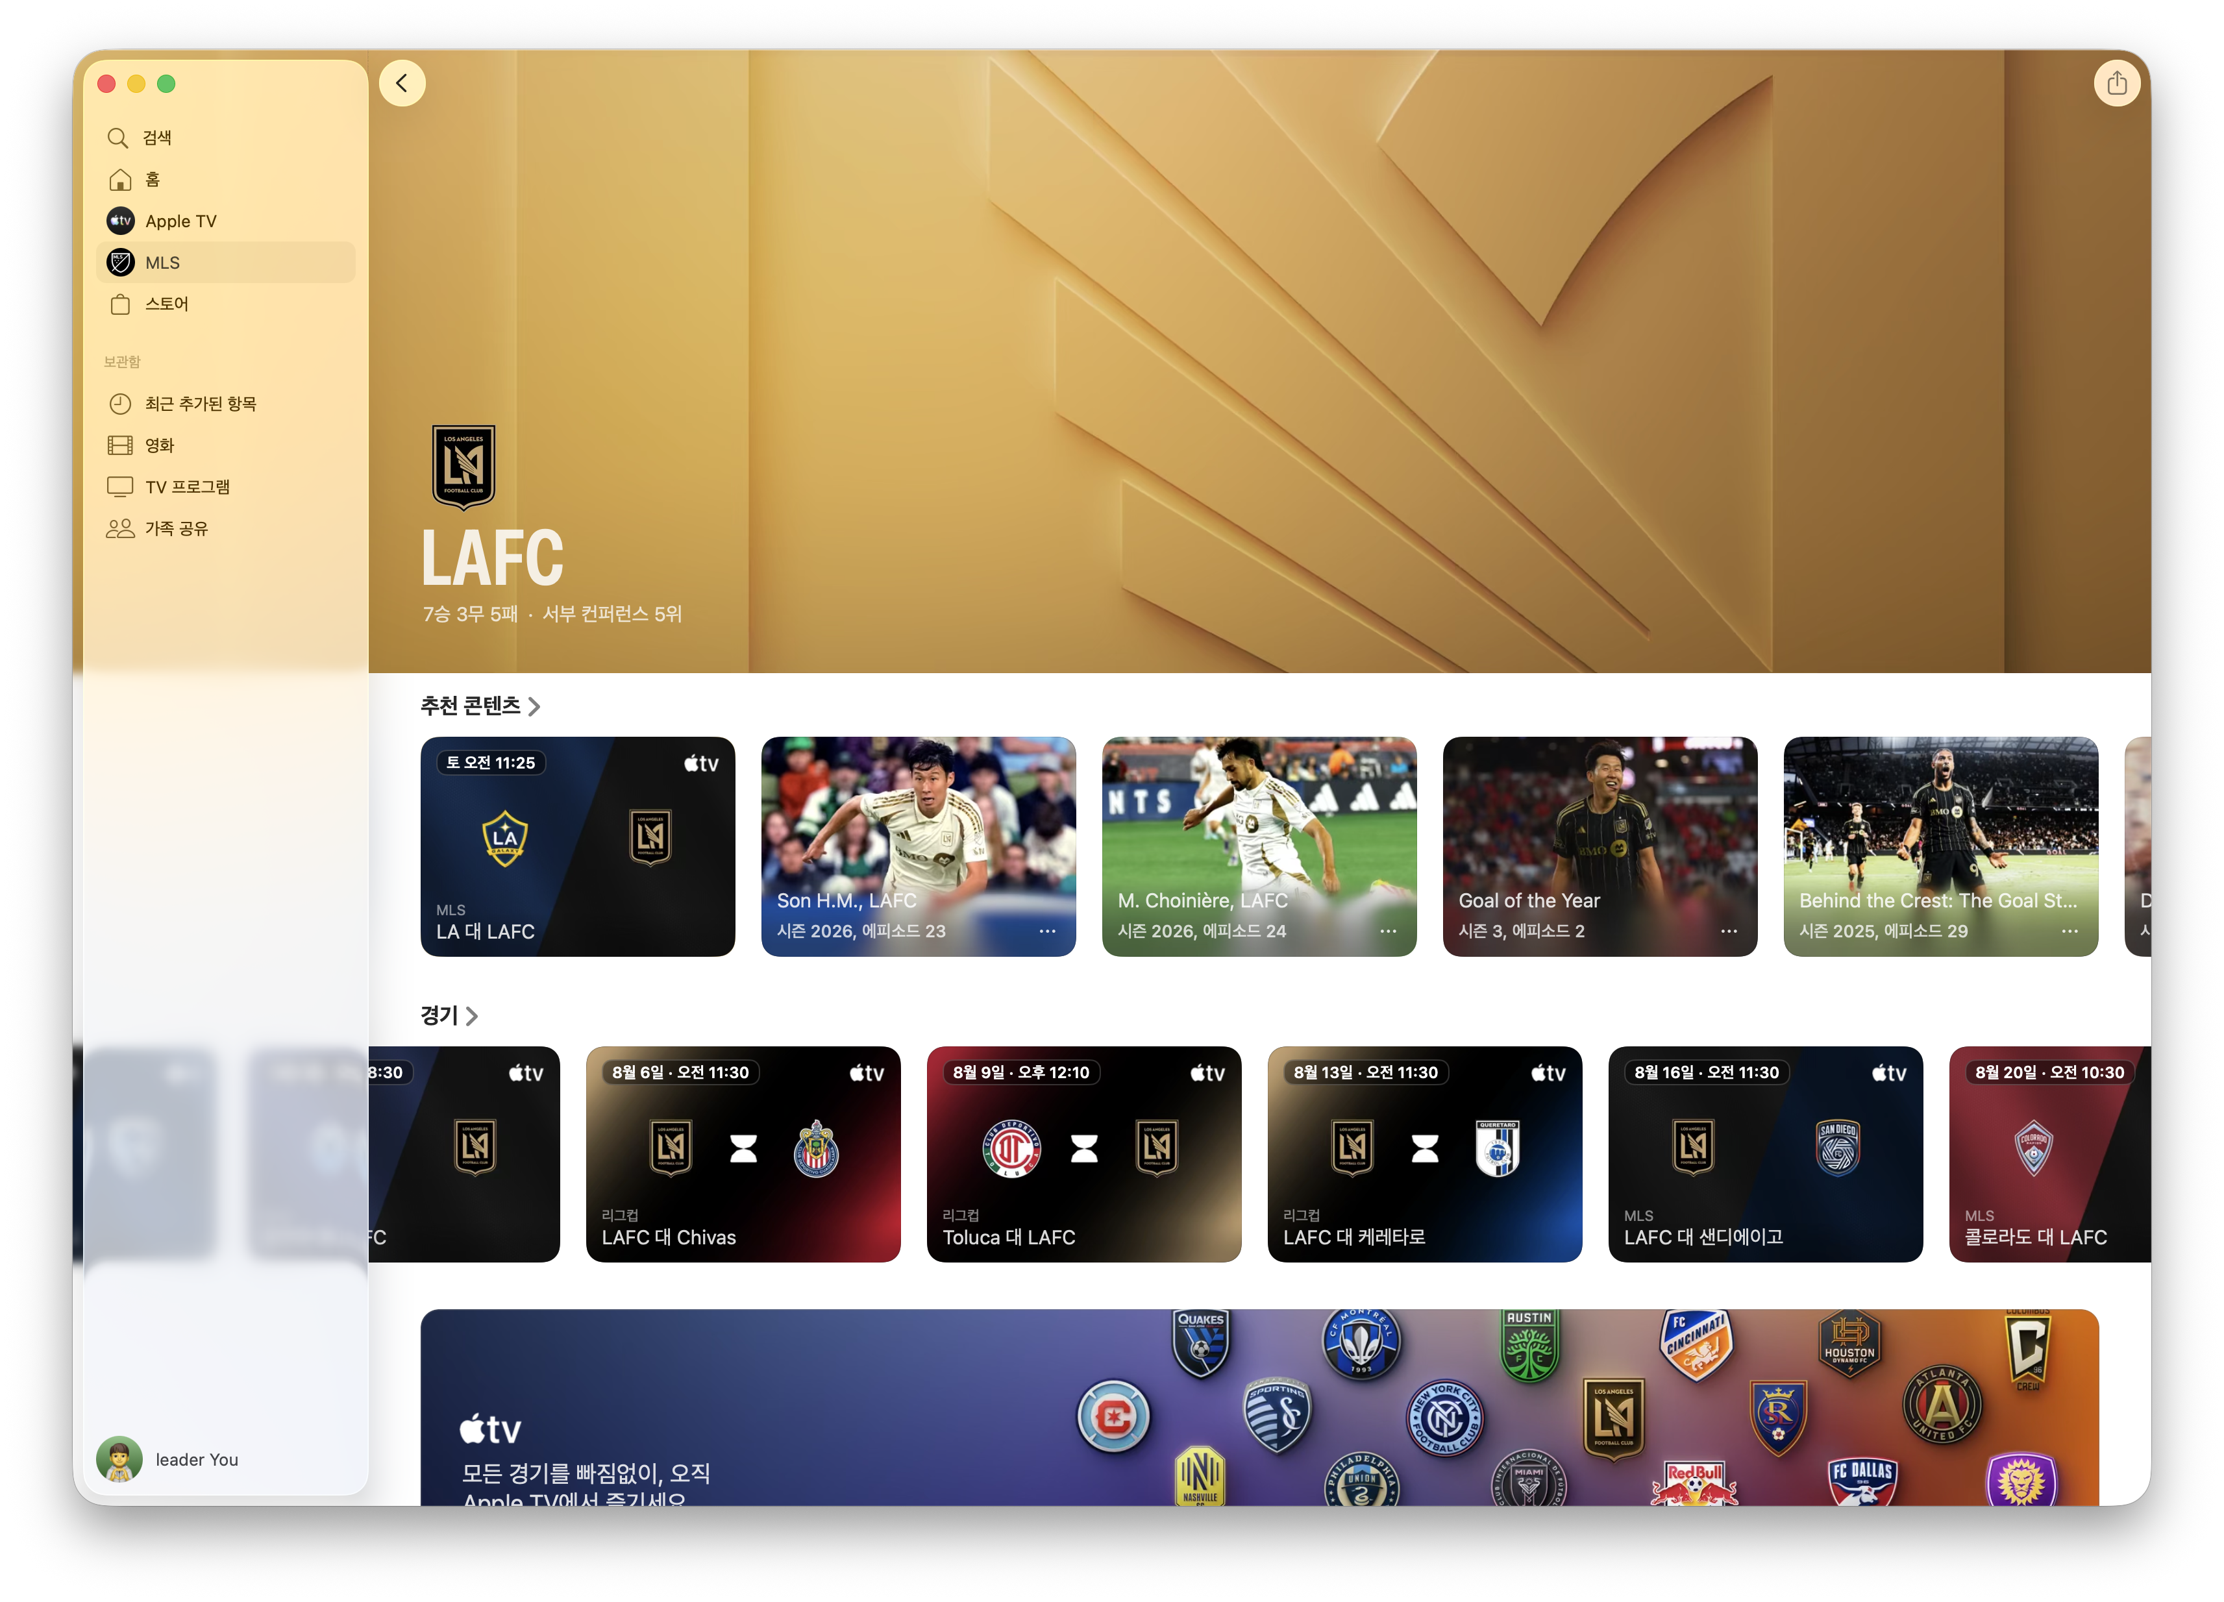Open Apple TV section in sidebar
This screenshot has height=1602, width=2224.
[x=227, y=221]
